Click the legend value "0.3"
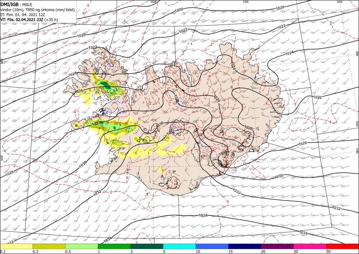 coord(35,251)
